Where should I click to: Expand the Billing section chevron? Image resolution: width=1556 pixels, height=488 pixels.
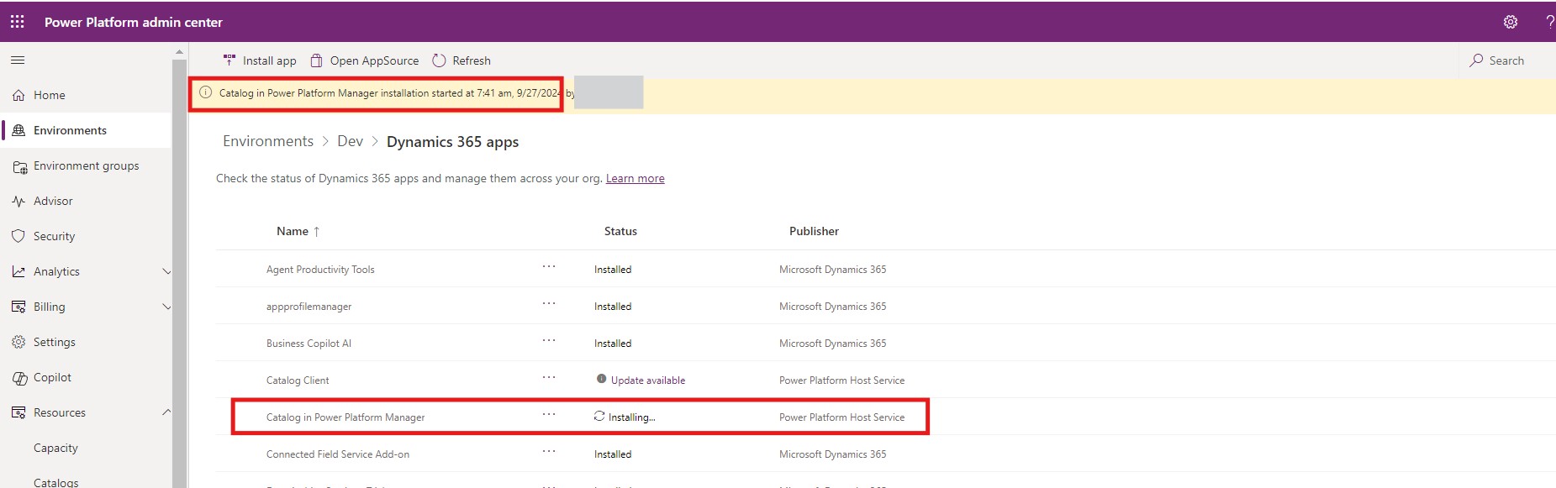[166, 307]
